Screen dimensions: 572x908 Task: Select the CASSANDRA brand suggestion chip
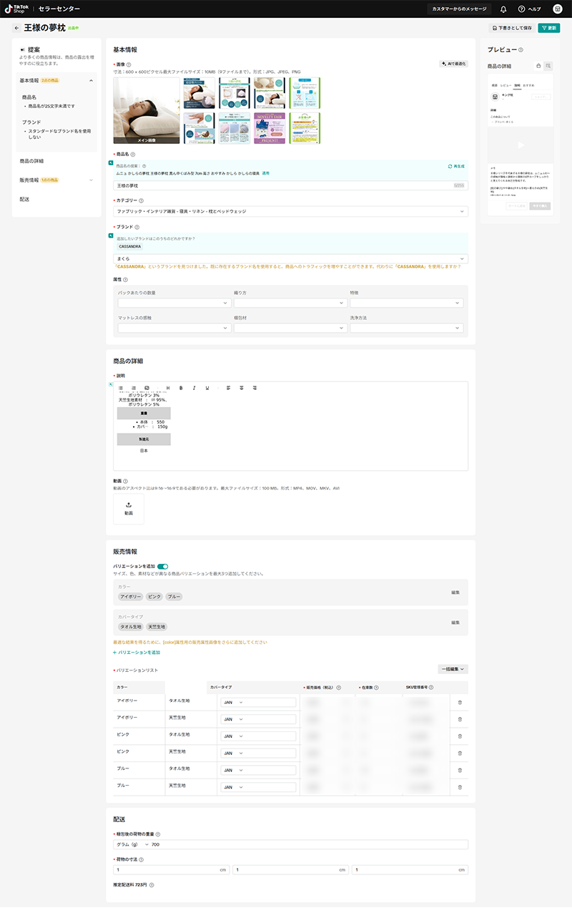click(x=130, y=246)
